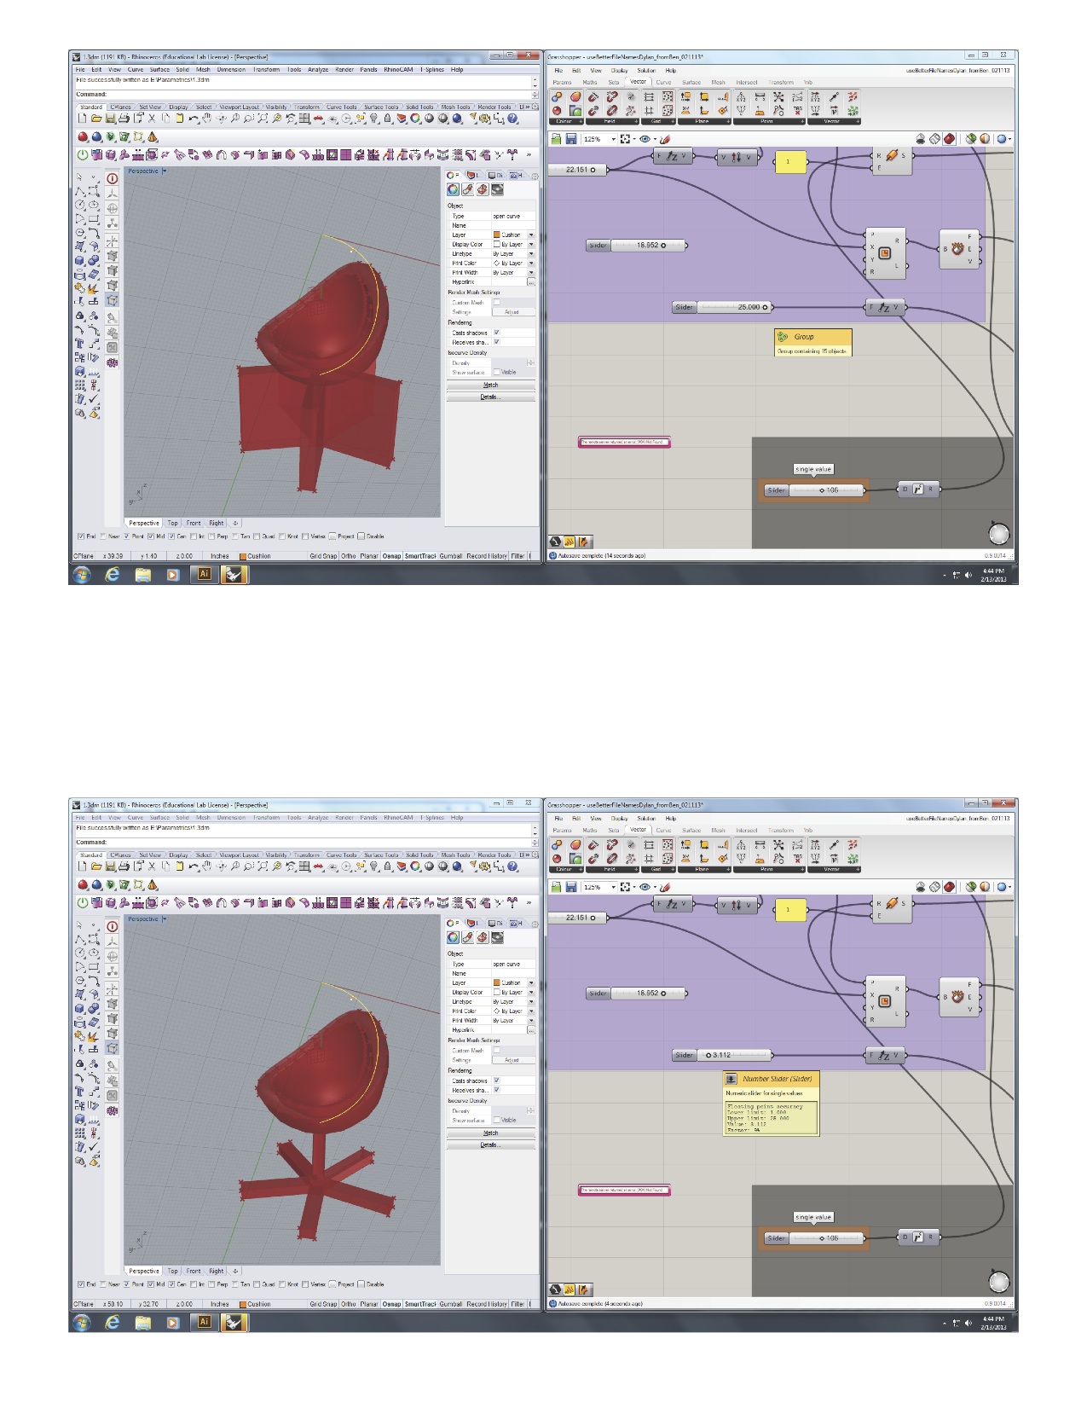Click the preview eye icon in upper Grasshopper toolbar
This screenshot has width=1087, height=1408.
click(x=645, y=139)
